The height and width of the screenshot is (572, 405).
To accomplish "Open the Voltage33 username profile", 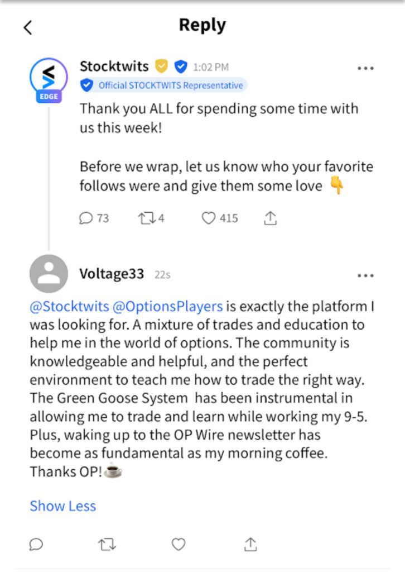I will [x=112, y=274].
